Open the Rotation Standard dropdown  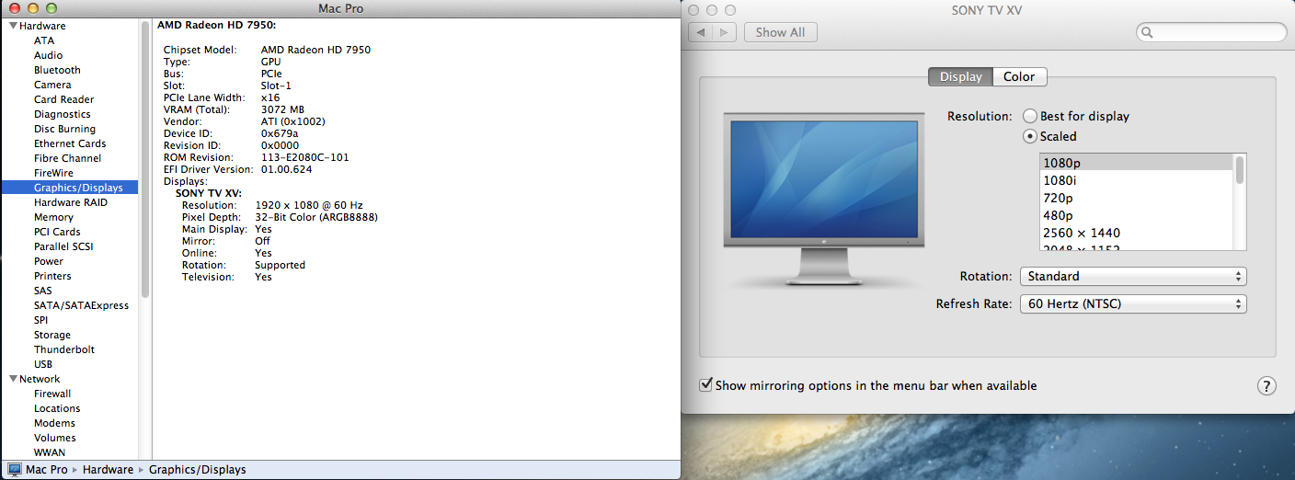pyautogui.click(x=1133, y=276)
